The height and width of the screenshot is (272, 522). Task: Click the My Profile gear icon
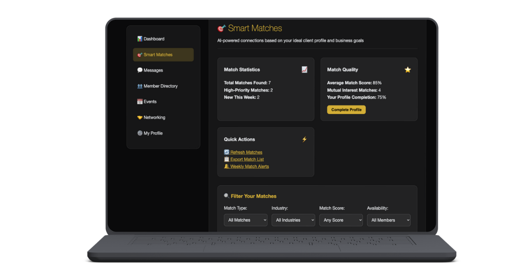(x=139, y=133)
